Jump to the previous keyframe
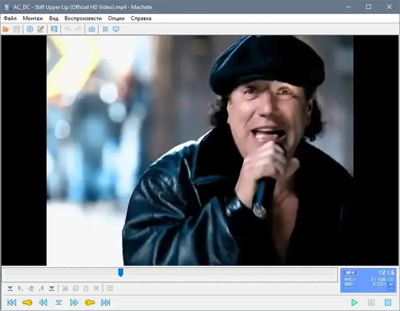The width and height of the screenshot is (400, 311). [x=26, y=302]
